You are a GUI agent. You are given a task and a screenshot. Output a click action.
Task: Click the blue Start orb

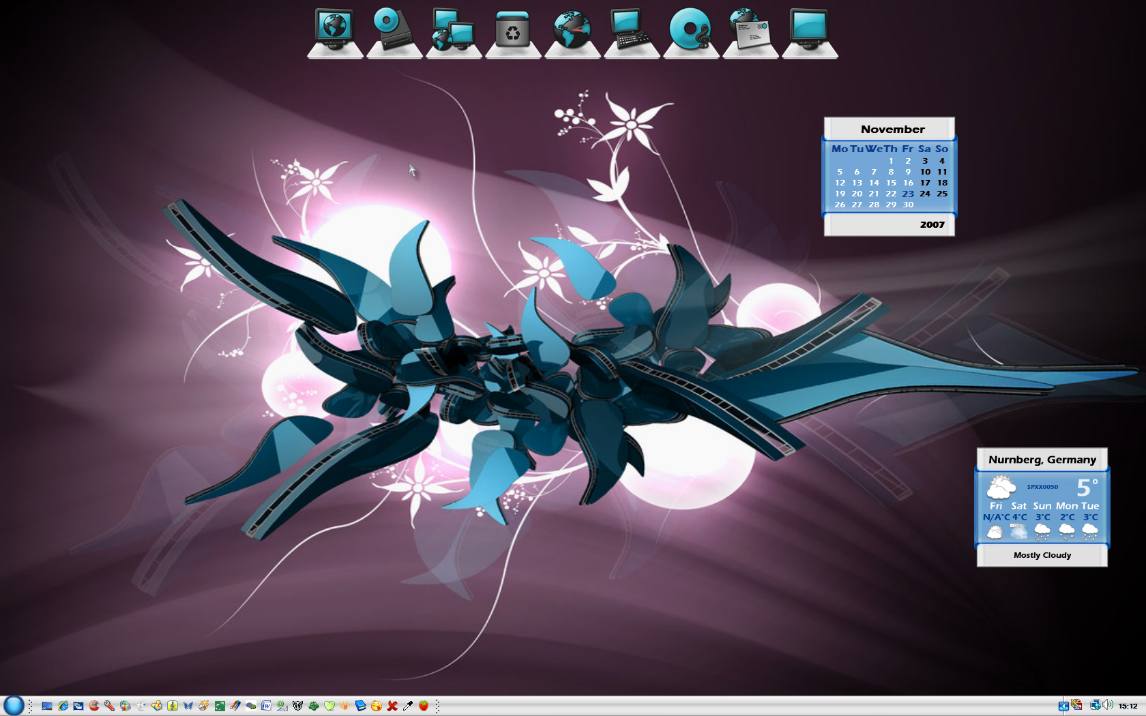pyautogui.click(x=14, y=706)
